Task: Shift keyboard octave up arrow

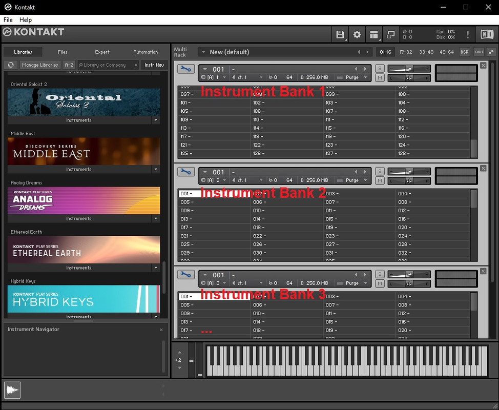Action: pyautogui.click(x=179, y=353)
